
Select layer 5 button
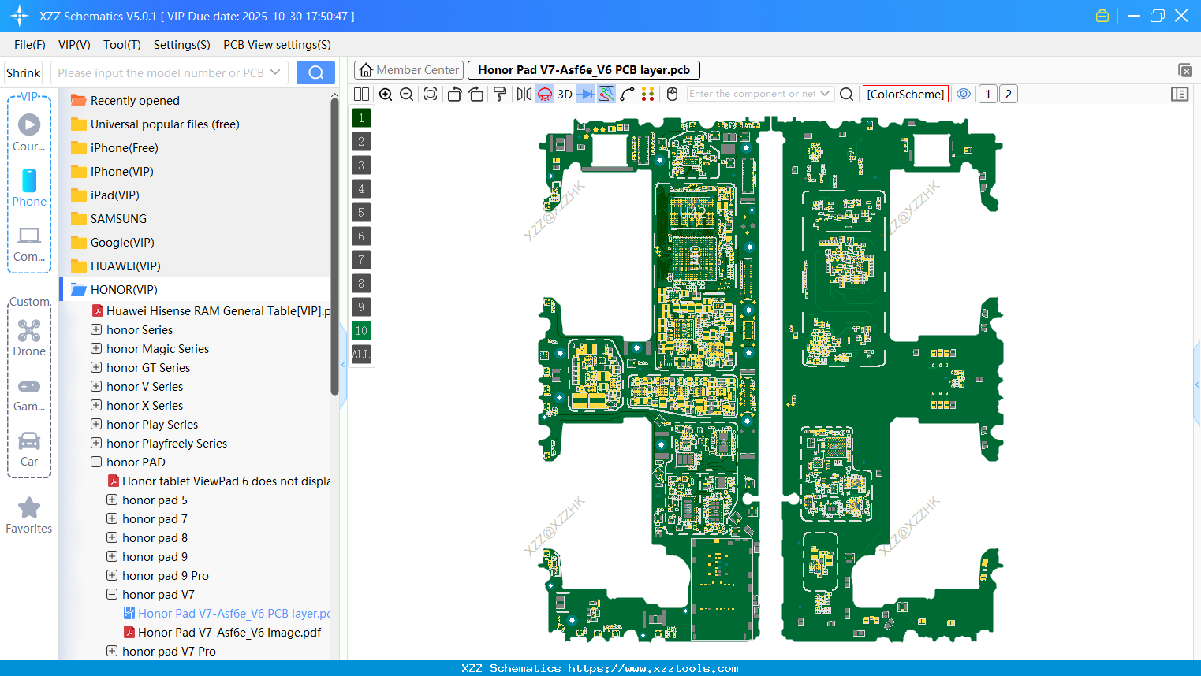pyautogui.click(x=361, y=213)
